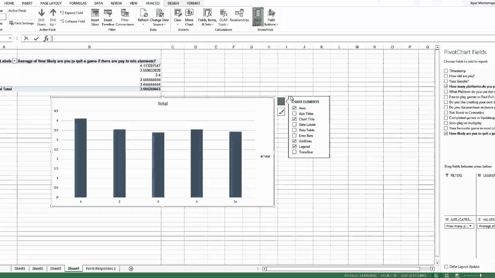Screen dimensions: 495x278
Task: Enable Trendline chart element
Action: (294, 152)
